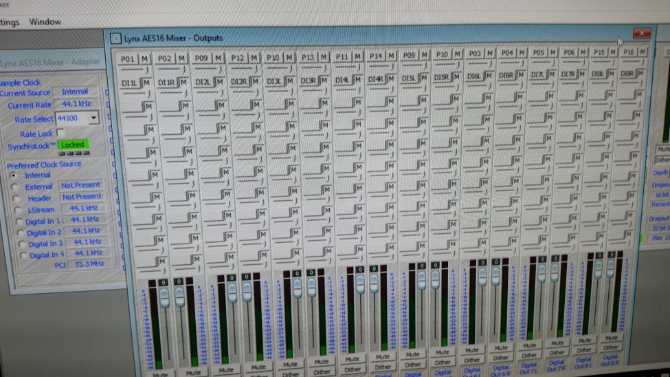Click the Digital Out 8R label
The width and height of the screenshot is (670, 377).
610,360
